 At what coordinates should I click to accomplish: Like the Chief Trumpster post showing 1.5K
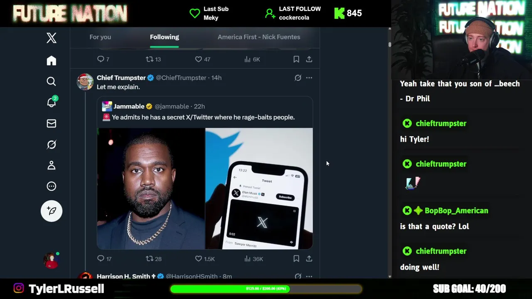(205, 259)
